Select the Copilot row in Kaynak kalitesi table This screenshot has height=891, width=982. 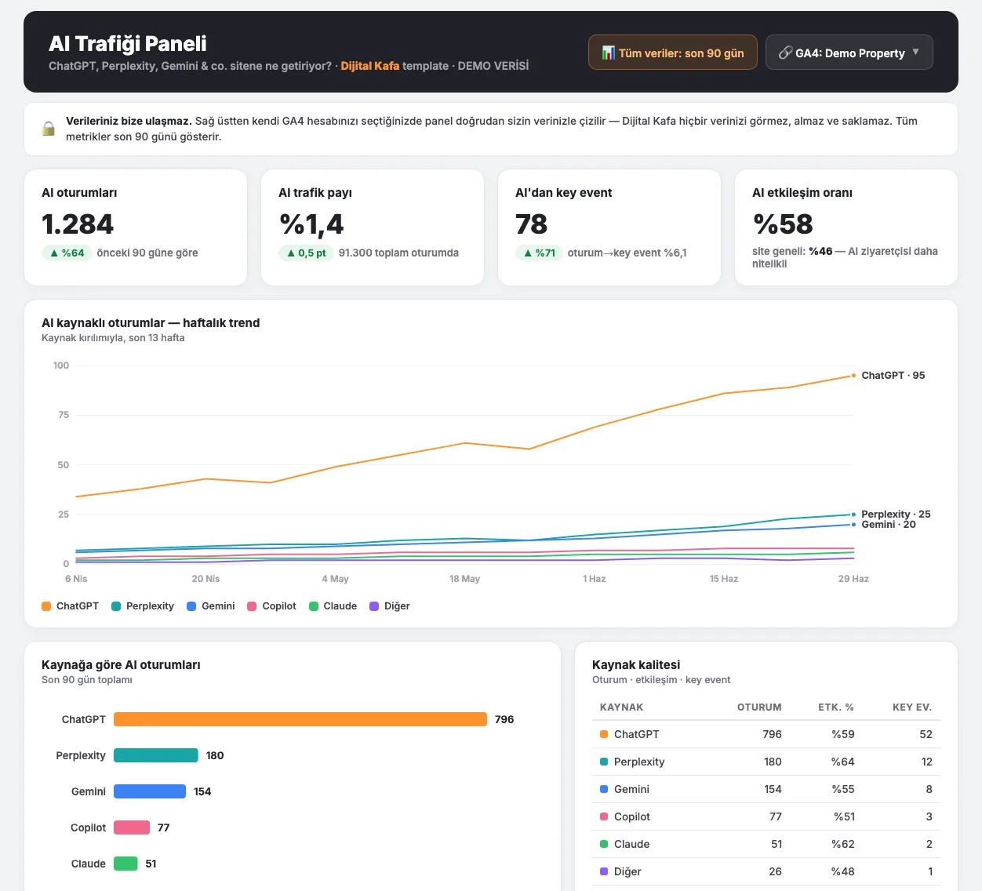tap(766, 816)
